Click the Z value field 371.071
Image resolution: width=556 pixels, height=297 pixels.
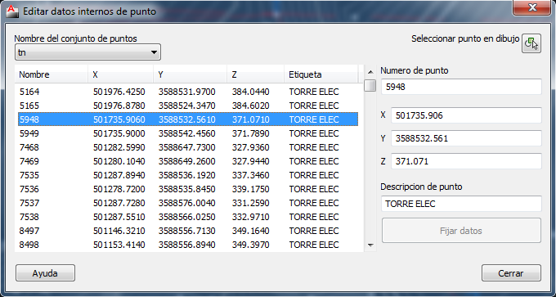[x=466, y=161]
